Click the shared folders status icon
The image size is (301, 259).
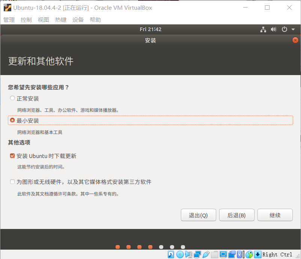(214, 254)
